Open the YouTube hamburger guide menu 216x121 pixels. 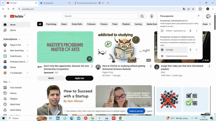[x=5, y=16]
